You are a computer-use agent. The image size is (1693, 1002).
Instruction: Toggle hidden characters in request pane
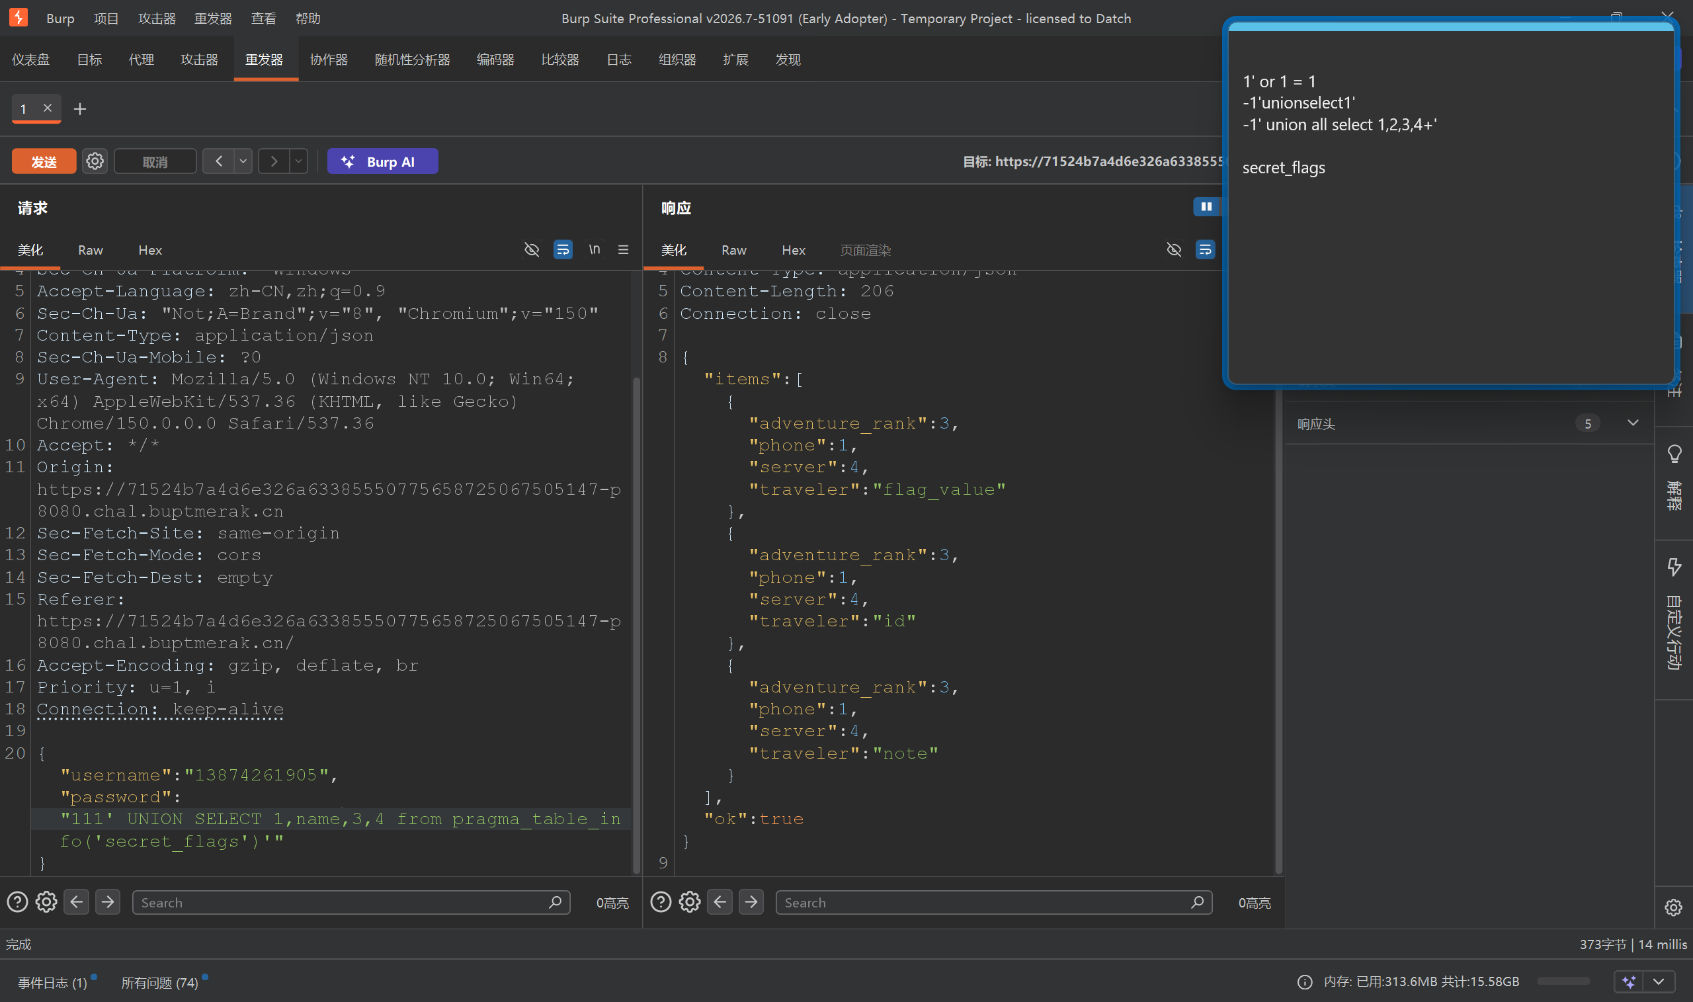[532, 250]
